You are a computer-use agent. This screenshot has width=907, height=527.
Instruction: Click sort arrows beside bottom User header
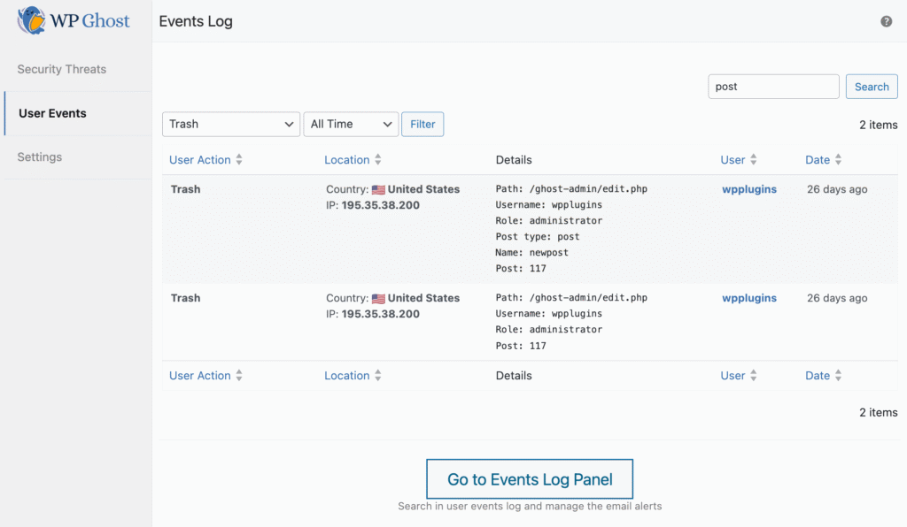point(753,376)
